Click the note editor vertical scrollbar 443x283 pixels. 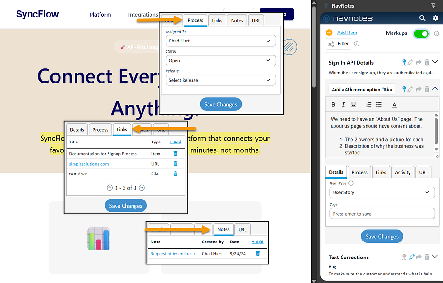tap(436, 132)
